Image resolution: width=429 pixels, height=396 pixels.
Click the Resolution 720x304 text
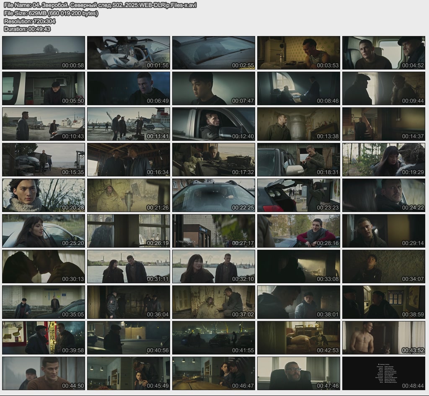pyautogui.click(x=30, y=21)
